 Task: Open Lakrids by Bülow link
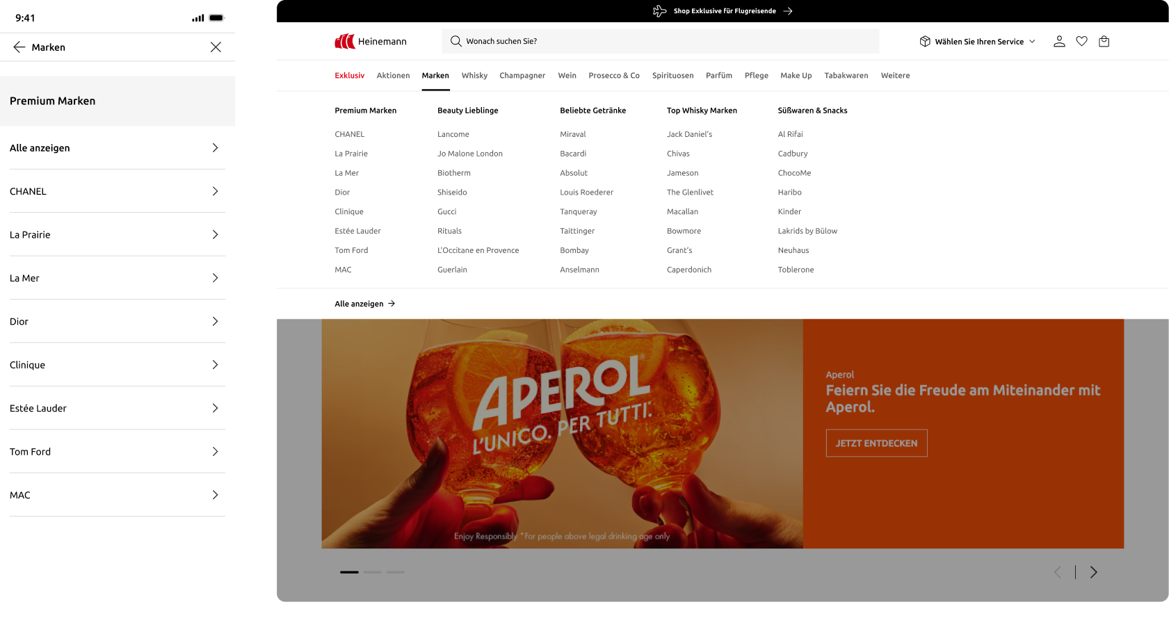coord(807,231)
